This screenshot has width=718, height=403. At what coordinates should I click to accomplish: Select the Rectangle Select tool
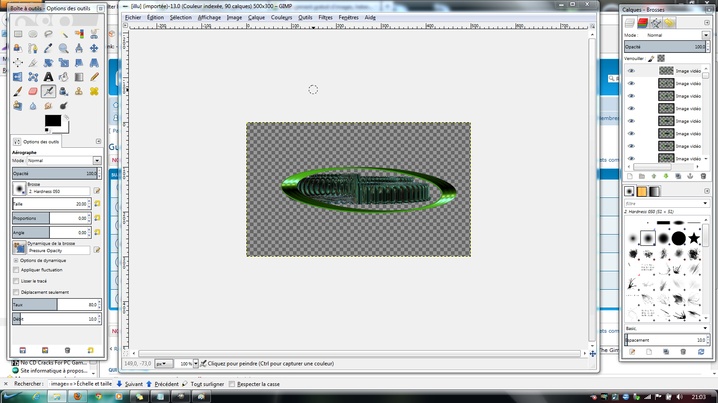(x=18, y=34)
